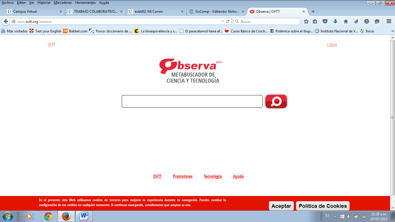Open the Downloads arrow icon

click(x=335, y=21)
